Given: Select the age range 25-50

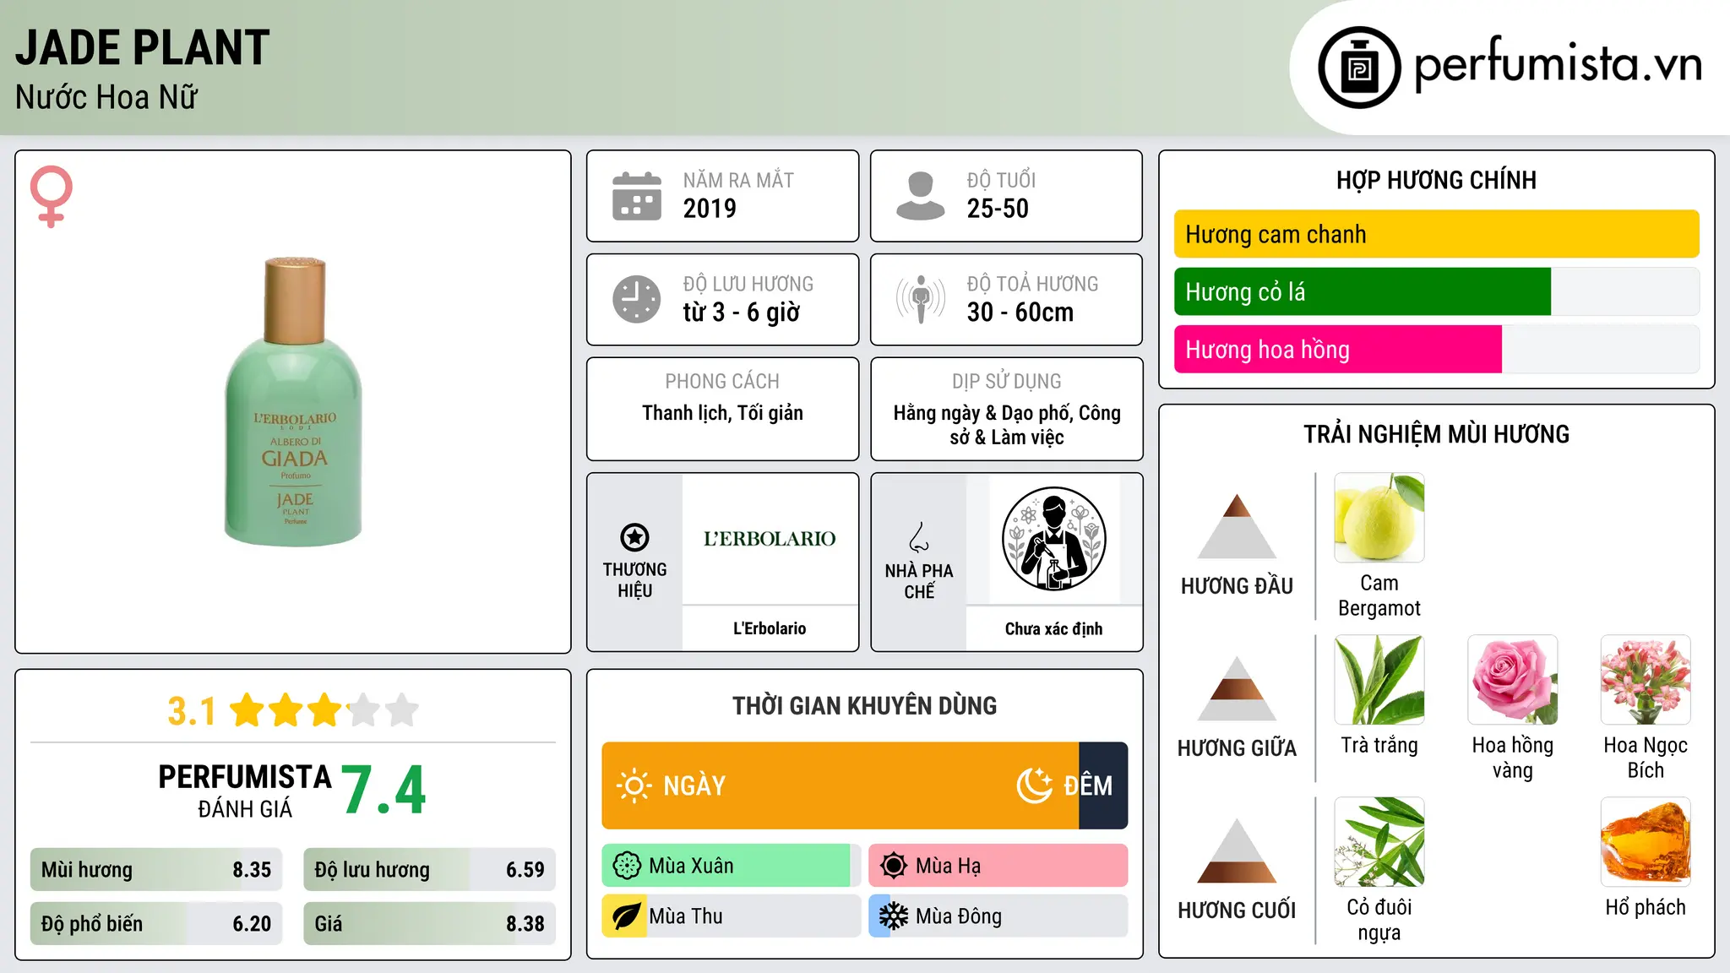Looking at the screenshot, I should [998, 209].
